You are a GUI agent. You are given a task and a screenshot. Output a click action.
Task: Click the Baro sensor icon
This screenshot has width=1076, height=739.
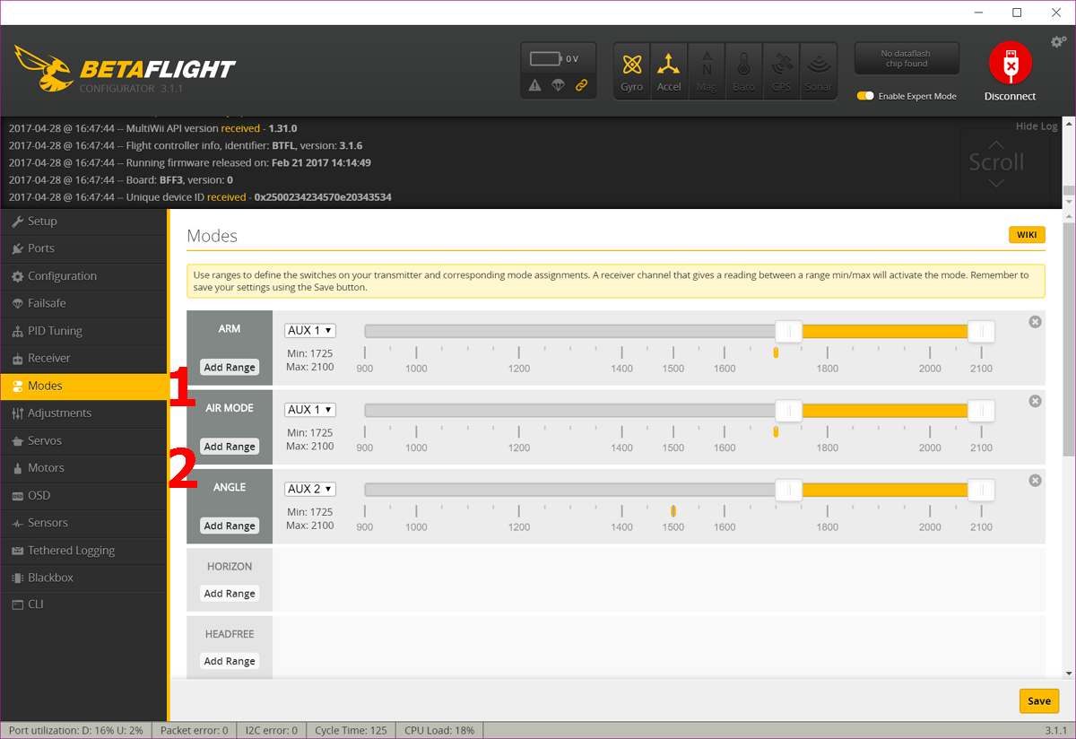point(743,69)
